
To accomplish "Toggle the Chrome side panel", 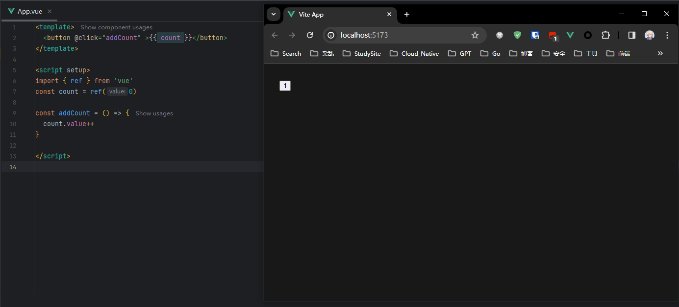I will 632,35.
